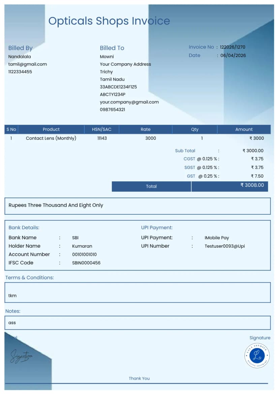The image size is (279, 395).
Task: Click holder name 'Kumaran'
Action: click(x=82, y=246)
